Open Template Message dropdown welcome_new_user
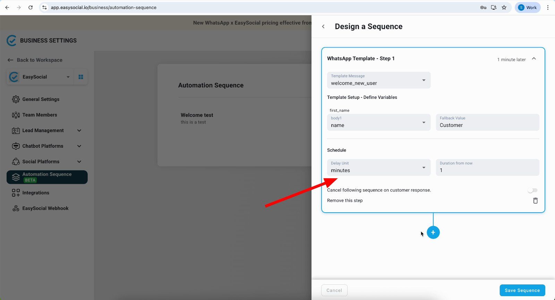 click(379, 80)
